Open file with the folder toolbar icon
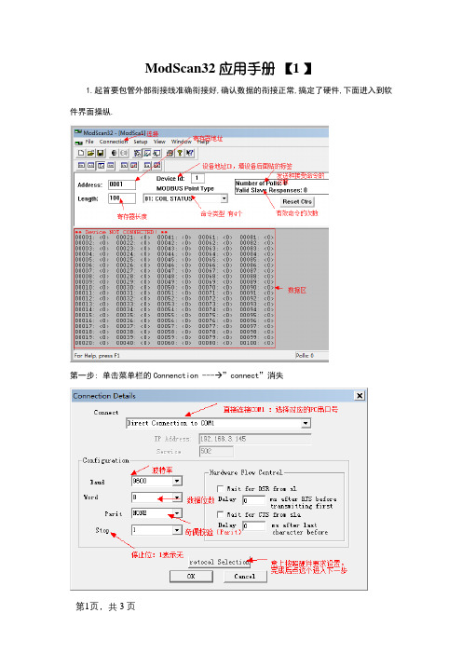The width and height of the screenshot is (462, 654). [x=90, y=153]
